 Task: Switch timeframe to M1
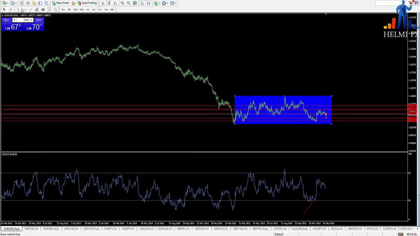pos(63,10)
